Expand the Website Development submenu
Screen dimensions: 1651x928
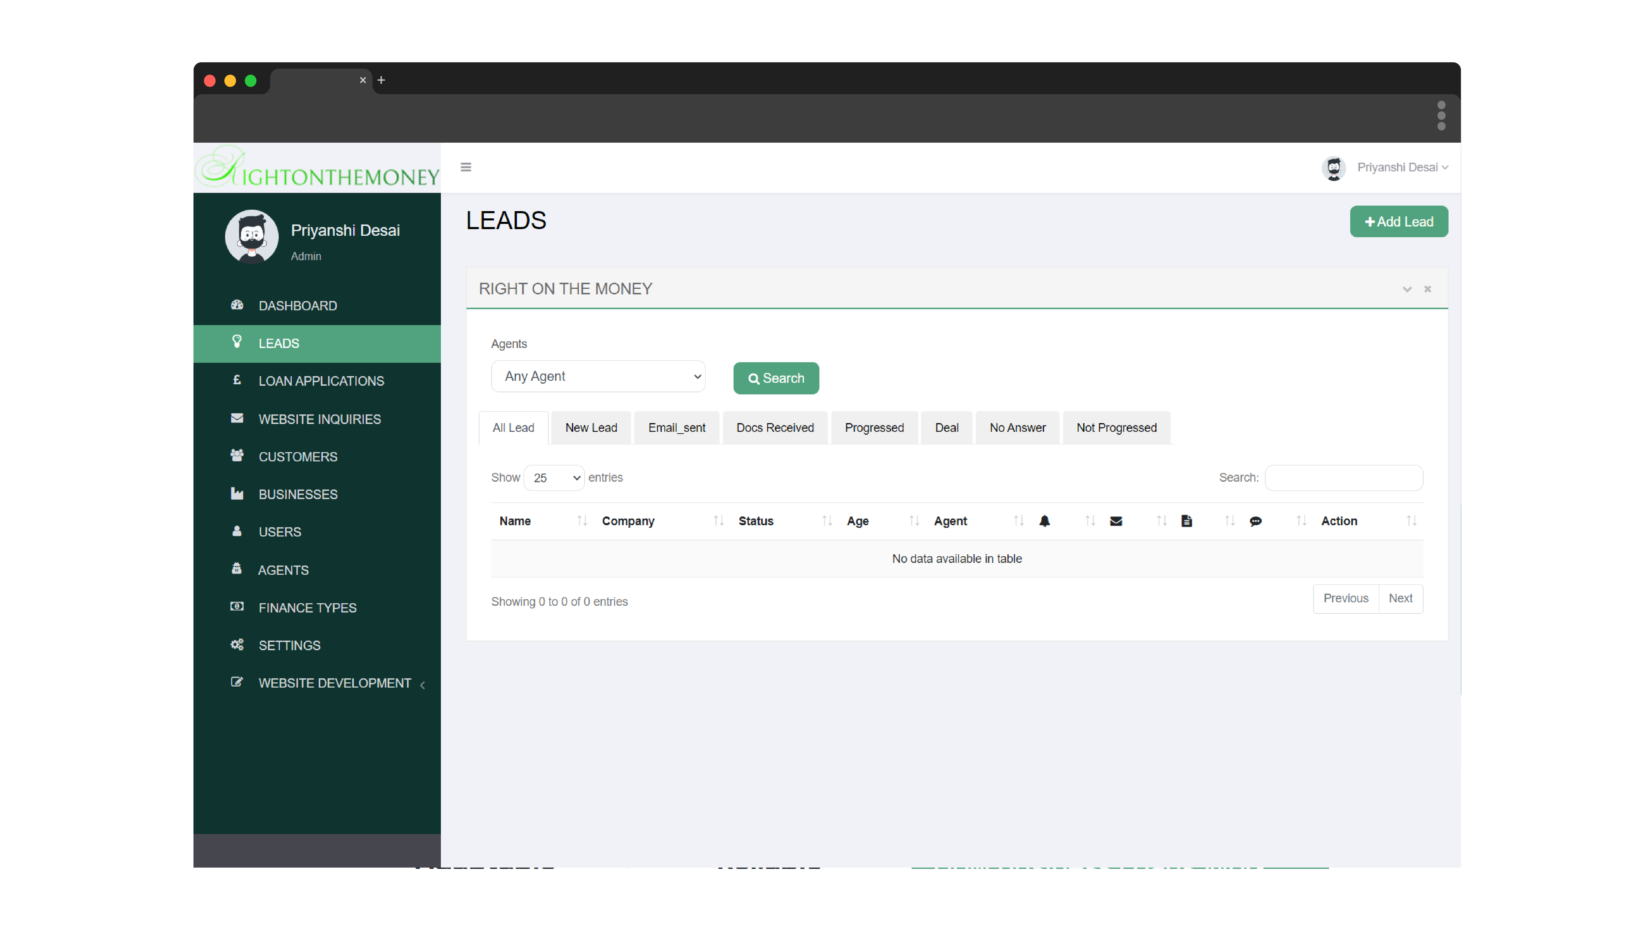point(334,683)
